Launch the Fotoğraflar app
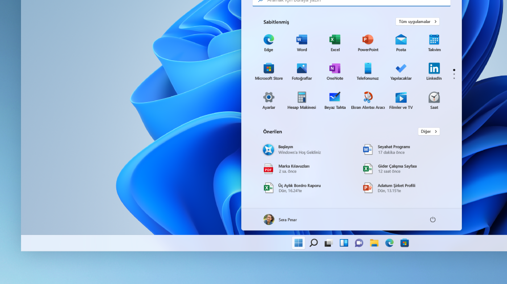This screenshot has height=284, width=507. click(x=302, y=72)
